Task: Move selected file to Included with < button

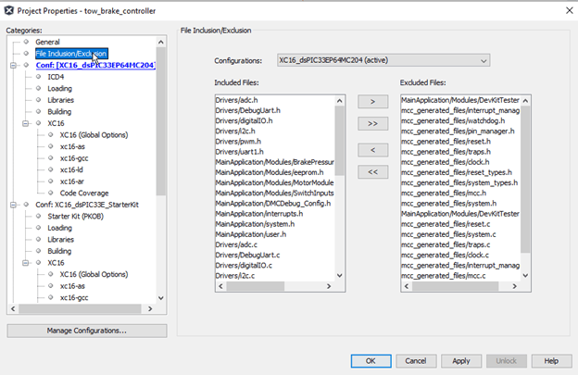Action: [371, 148]
